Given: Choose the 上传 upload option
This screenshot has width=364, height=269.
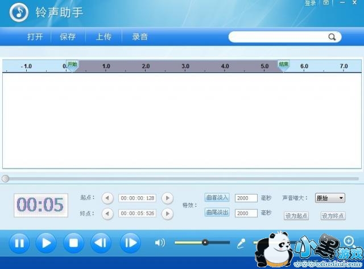Looking at the screenshot, I should coord(104,36).
